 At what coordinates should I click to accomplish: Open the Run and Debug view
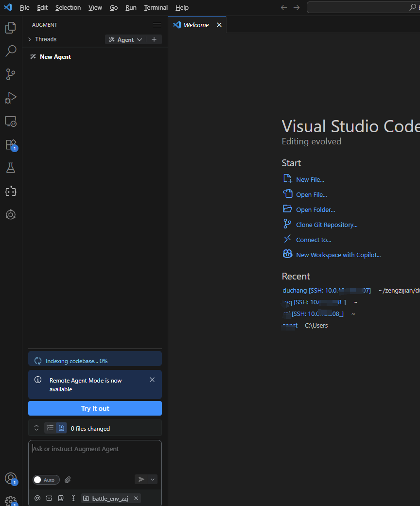pos(11,98)
